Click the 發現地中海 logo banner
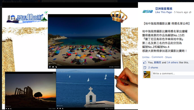 tap(27, 18)
